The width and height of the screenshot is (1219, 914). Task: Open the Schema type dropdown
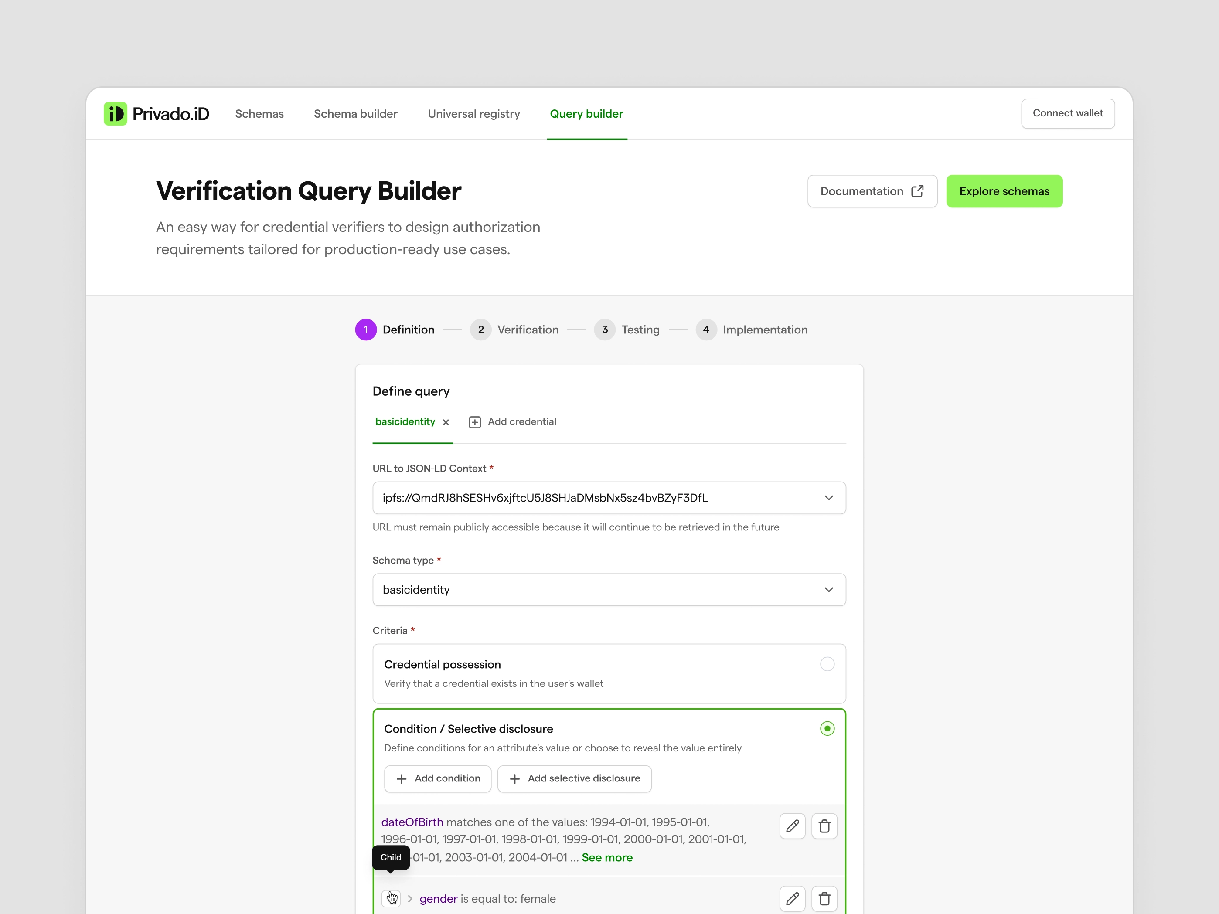[x=829, y=589]
